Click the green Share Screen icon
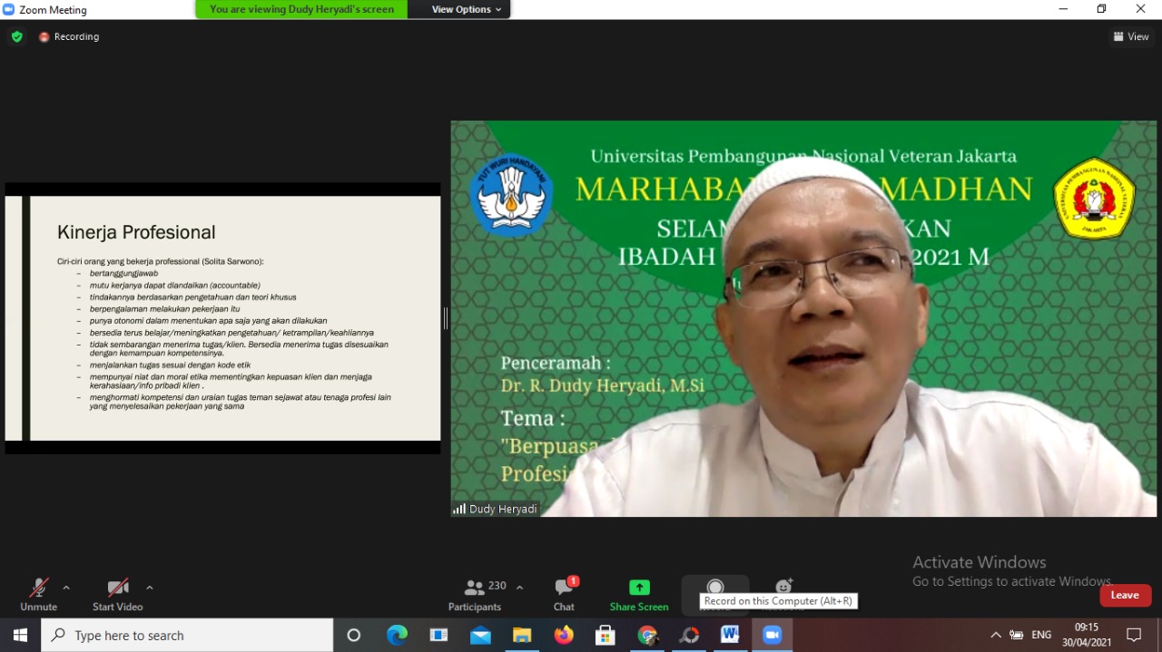This screenshot has width=1162, height=652. pos(639,588)
